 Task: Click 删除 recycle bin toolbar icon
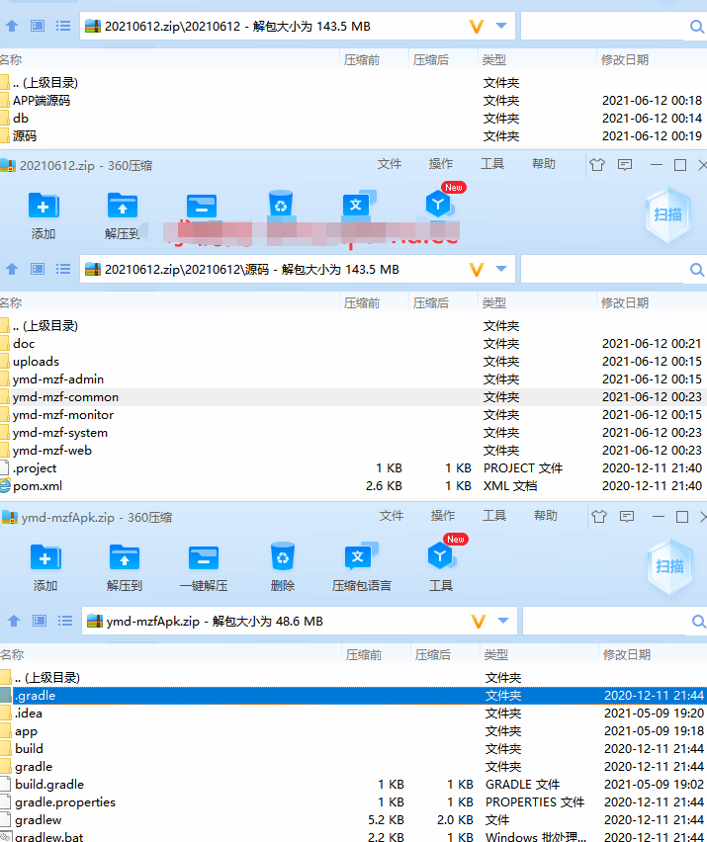pos(282,558)
